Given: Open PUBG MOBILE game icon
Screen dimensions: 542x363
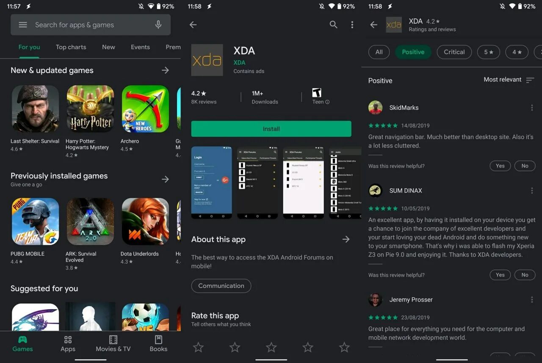Looking at the screenshot, I should pos(35,221).
